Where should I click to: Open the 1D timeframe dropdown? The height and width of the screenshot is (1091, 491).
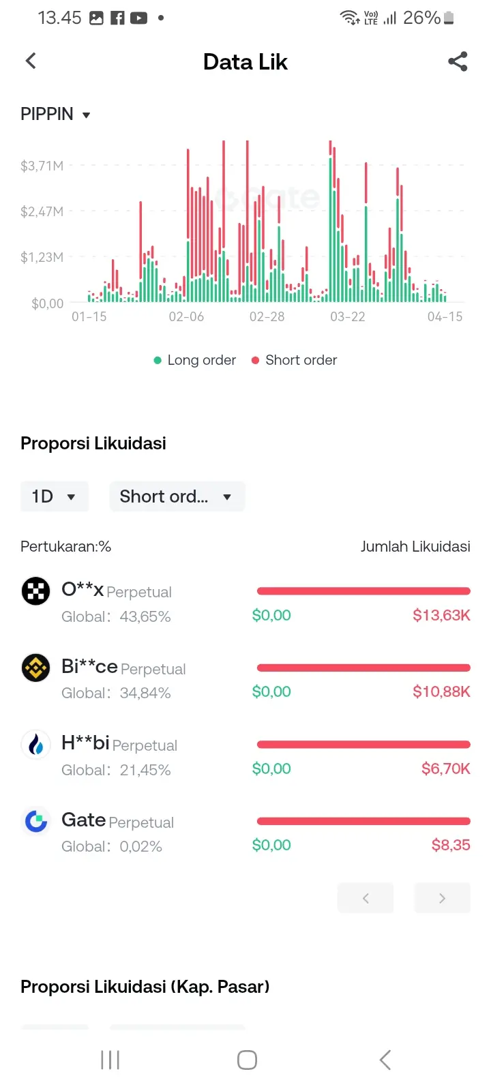coord(55,496)
